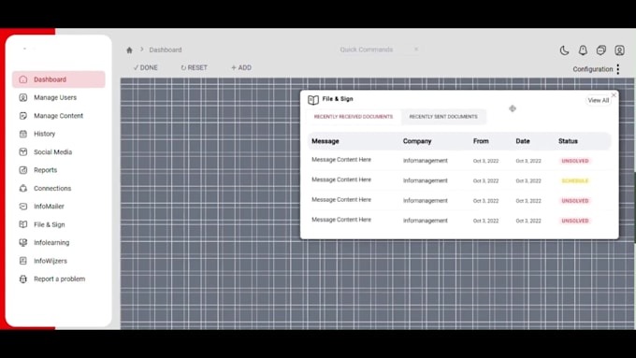Image resolution: width=636 pixels, height=358 pixels.
Task: Click the File & Sign widget book icon
Action: tap(313, 100)
